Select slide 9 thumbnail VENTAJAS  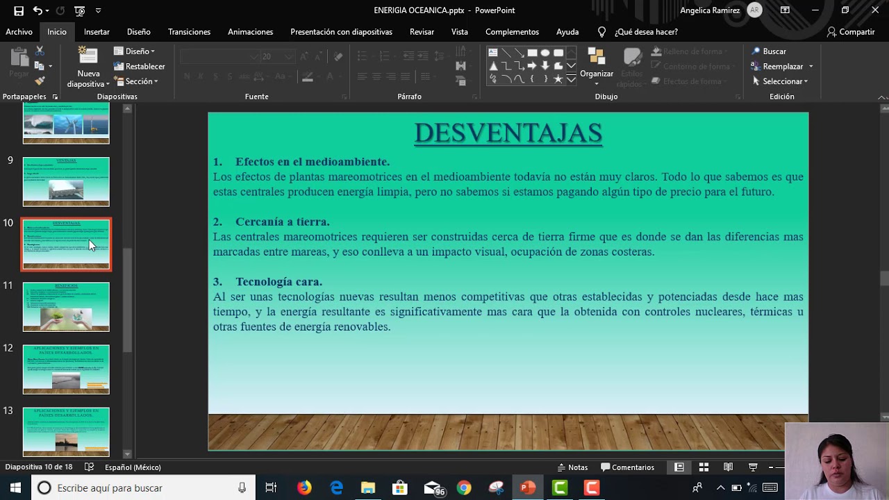click(x=66, y=182)
